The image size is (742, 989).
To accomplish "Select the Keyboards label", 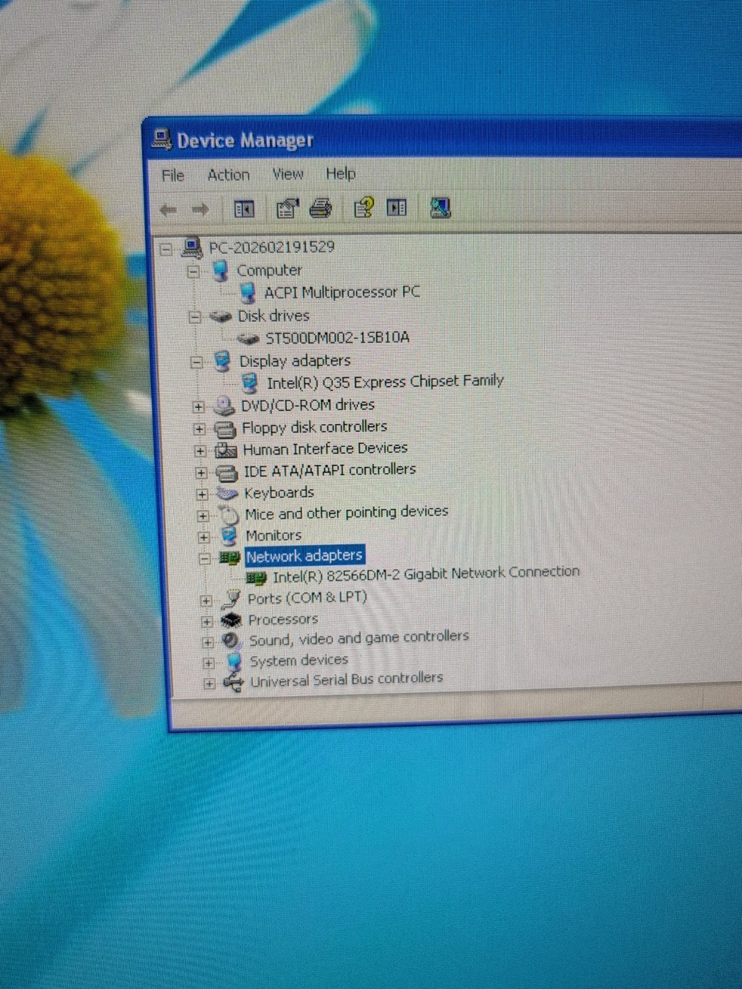I will pos(279,493).
